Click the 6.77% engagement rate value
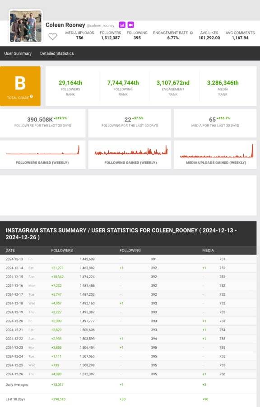The image size is (260, 407). click(173, 38)
